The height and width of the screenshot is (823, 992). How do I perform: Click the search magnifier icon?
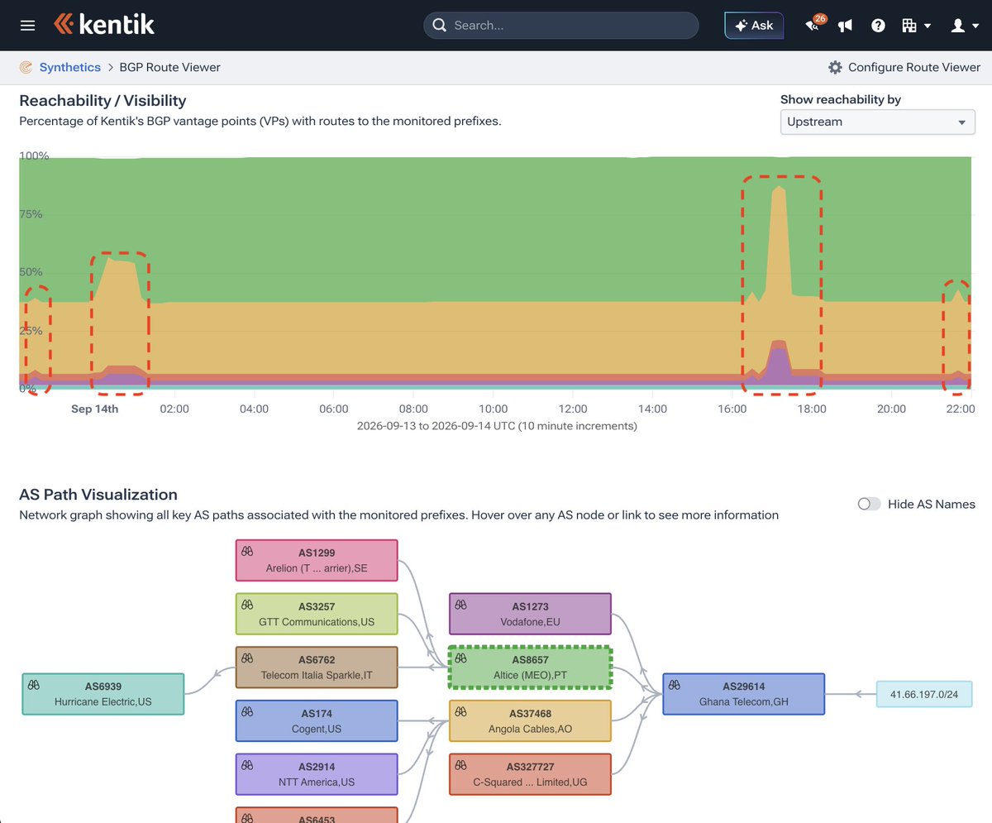tap(439, 25)
